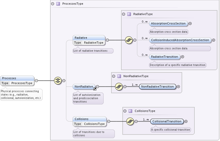The image size is (220, 141).
Task: Click the purple square icon beside ProcessesType
Action: [58, 4]
